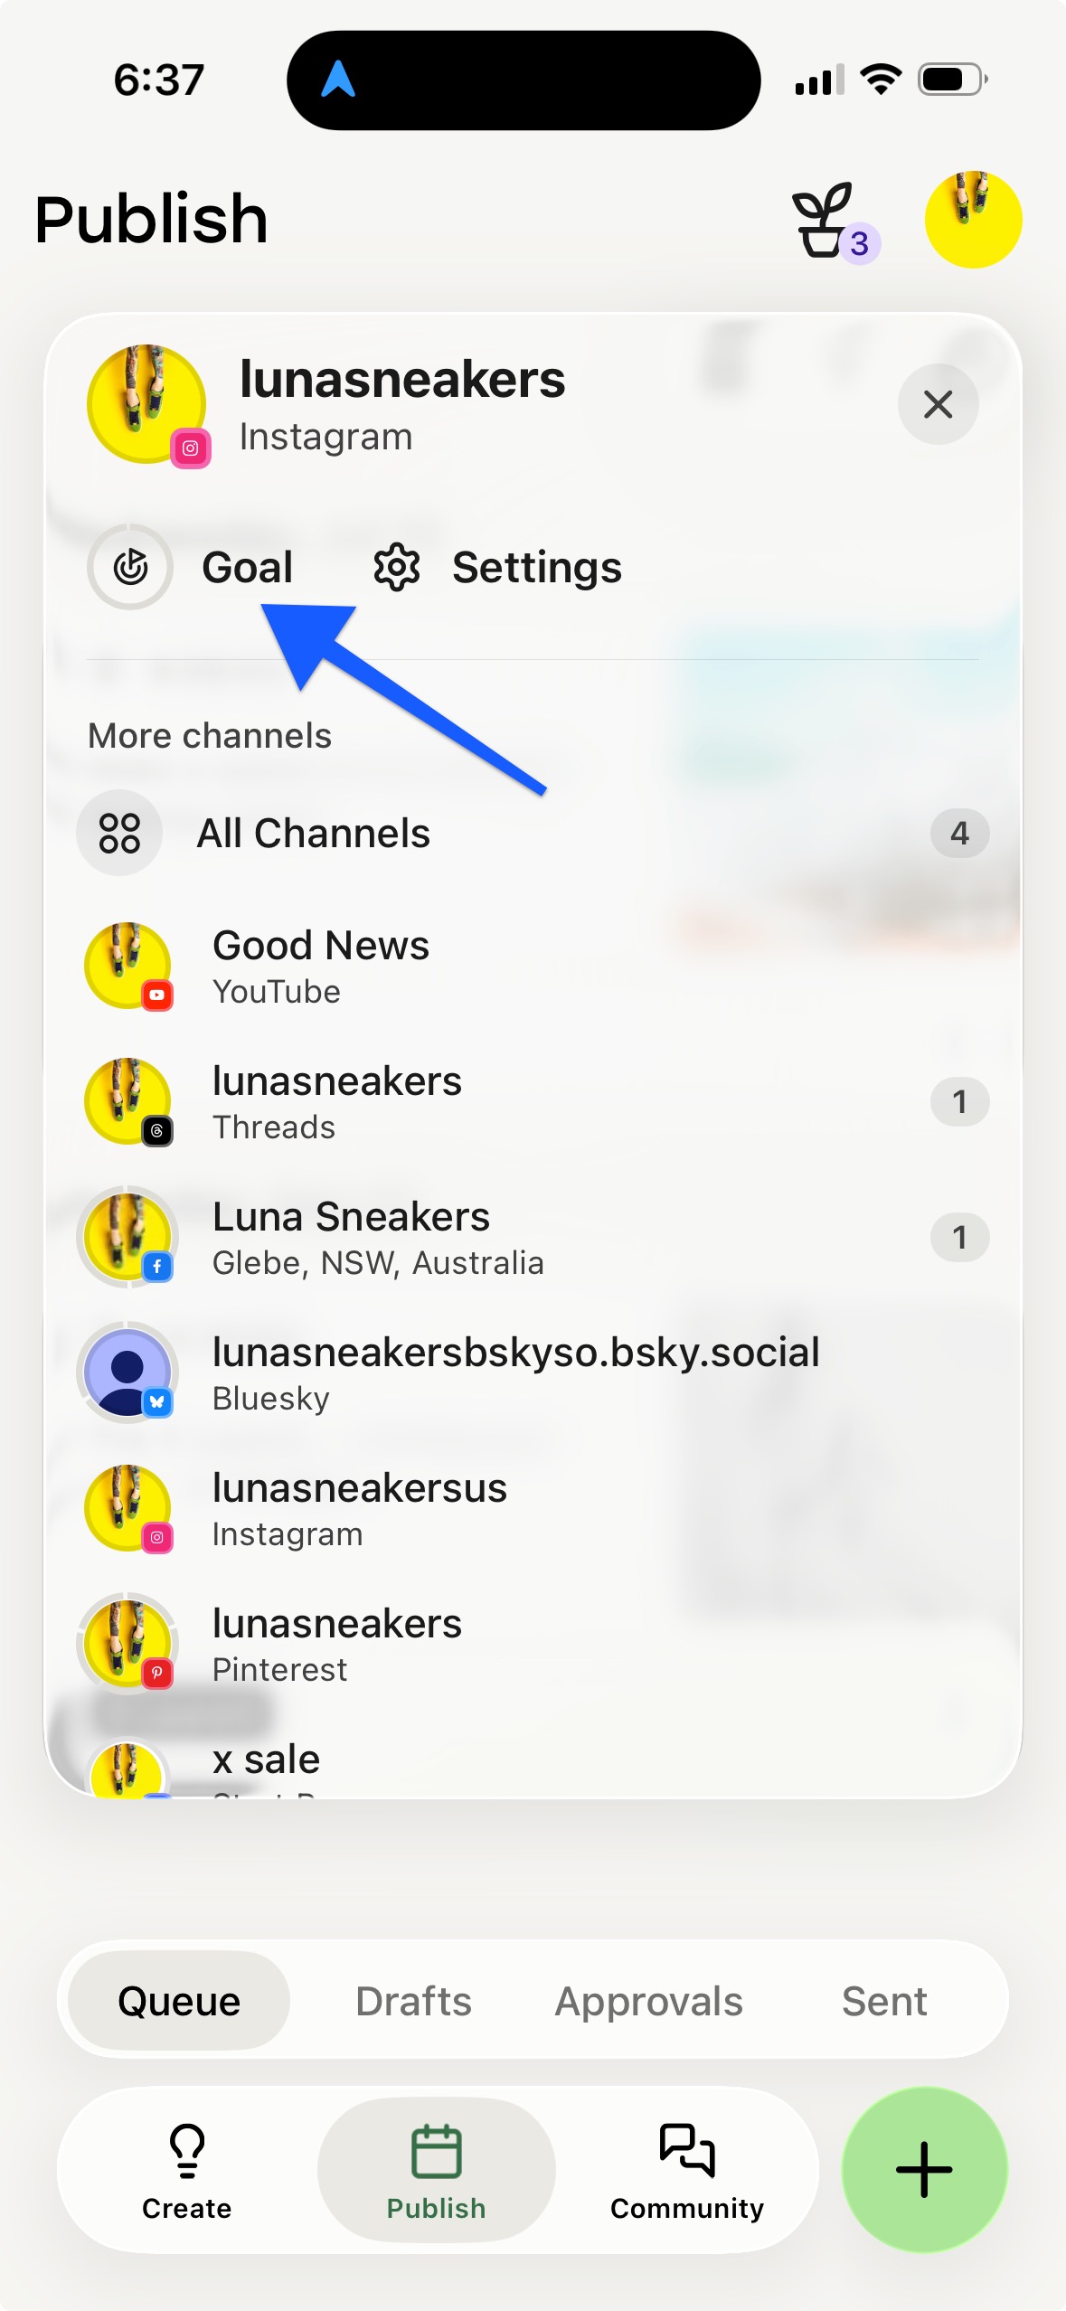Tap the Wi-Fi status icon
The image size is (1066, 2311).
point(882,80)
